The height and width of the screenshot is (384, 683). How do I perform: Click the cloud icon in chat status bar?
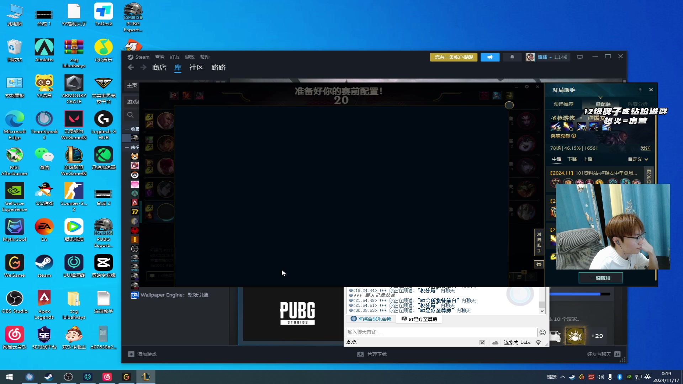tap(495, 343)
